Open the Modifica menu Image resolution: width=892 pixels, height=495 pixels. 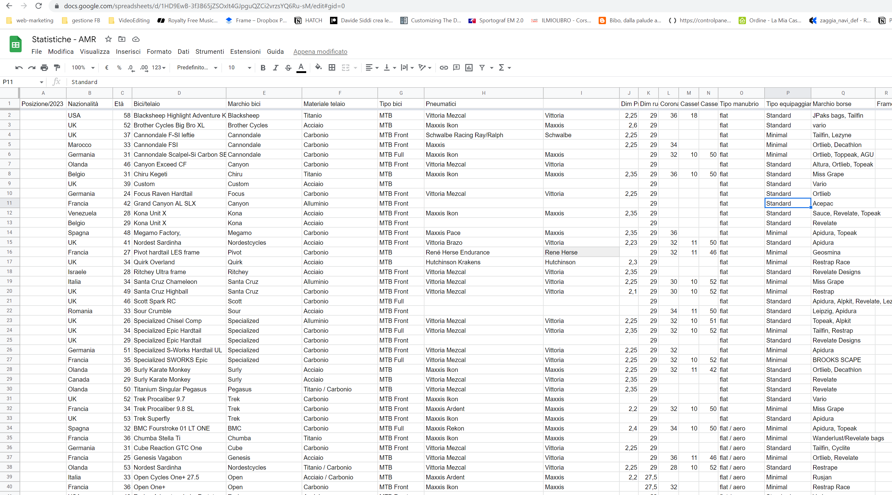[x=61, y=52]
